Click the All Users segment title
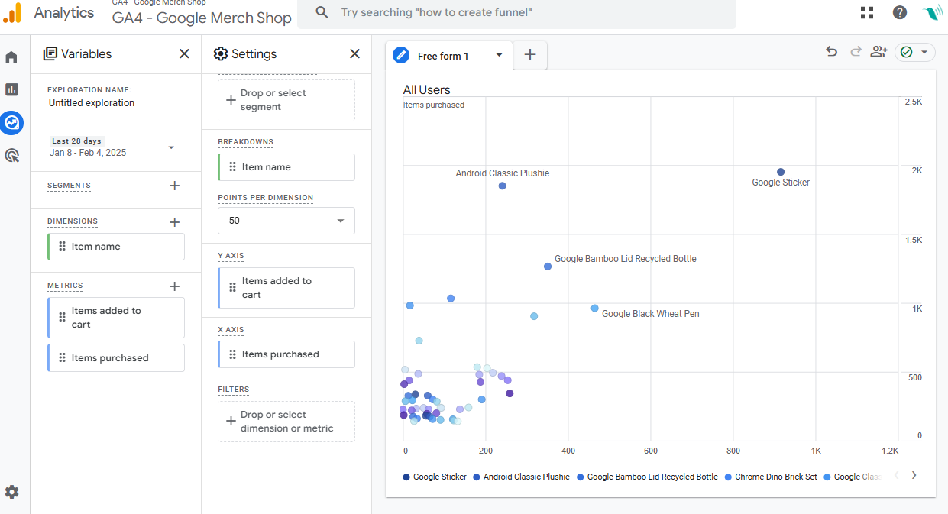Screen dimensions: 948x514 click(x=427, y=90)
